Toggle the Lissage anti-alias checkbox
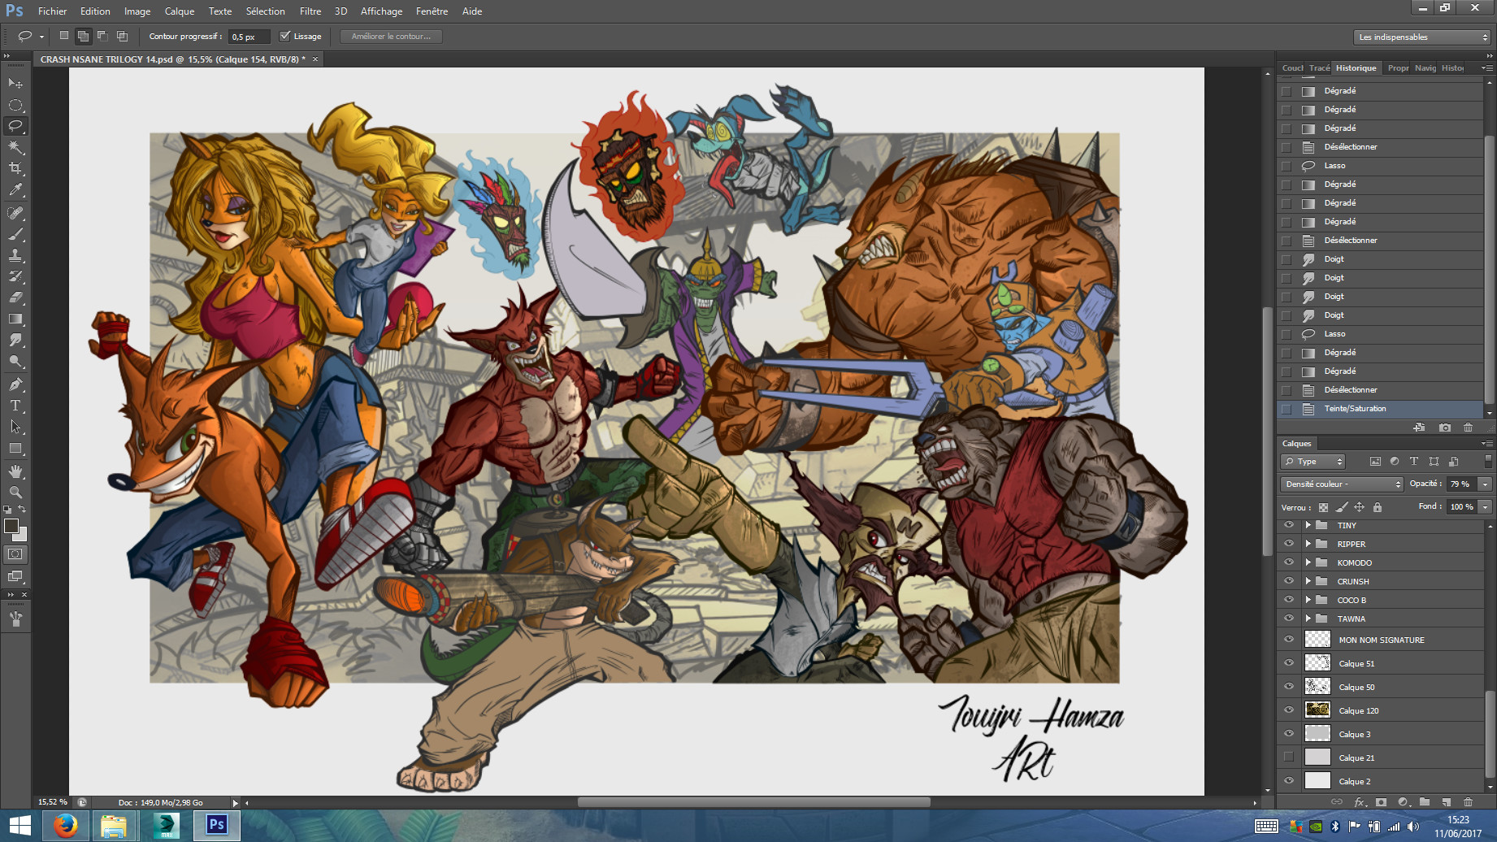Screen dimensions: 1497x842 coord(284,36)
